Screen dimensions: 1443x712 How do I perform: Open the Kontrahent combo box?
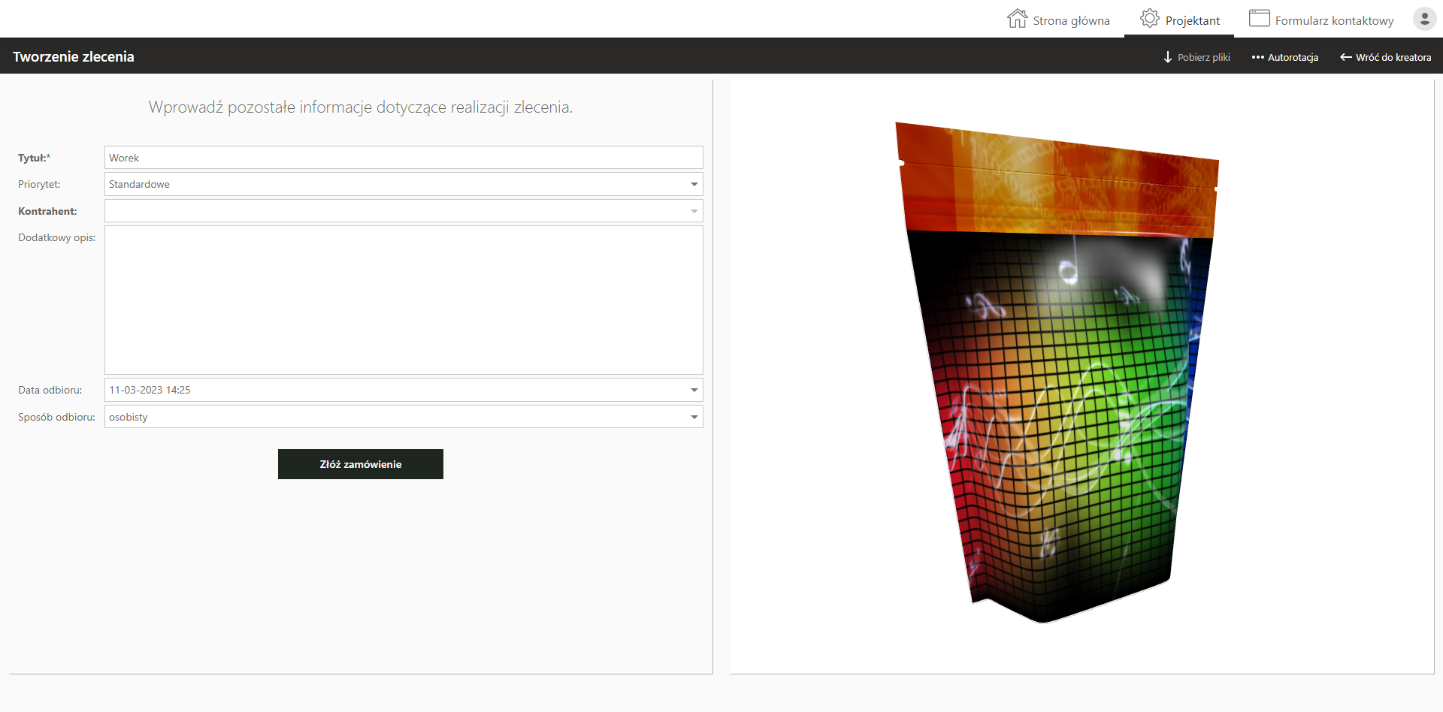click(694, 211)
